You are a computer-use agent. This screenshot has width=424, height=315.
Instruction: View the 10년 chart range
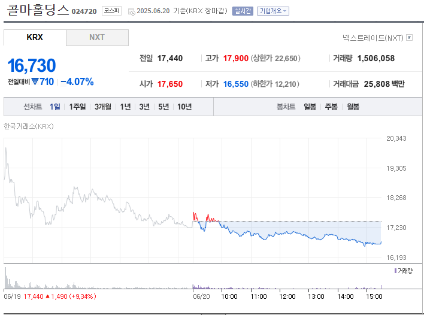(184, 107)
